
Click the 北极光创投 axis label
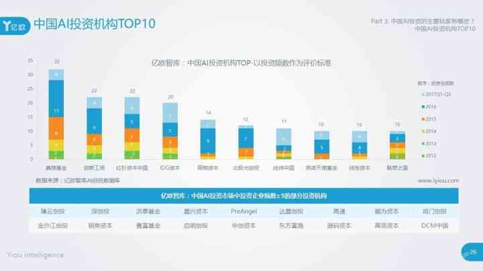pyautogui.click(x=246, y=168)
